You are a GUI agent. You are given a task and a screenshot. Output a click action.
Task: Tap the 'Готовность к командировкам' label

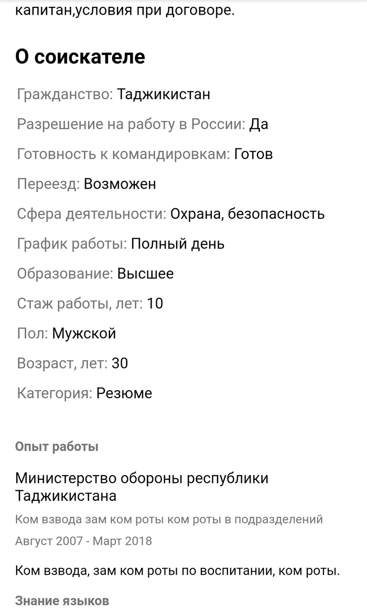pos(124,154)
